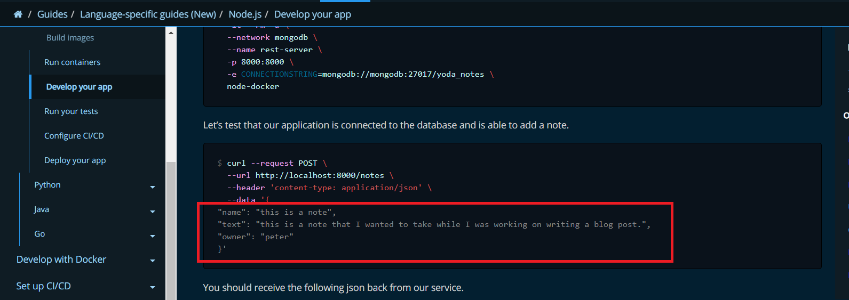849x300 pixels.
Task: Open Guides in the breadcrumb
Action: (x=52, y=14)
